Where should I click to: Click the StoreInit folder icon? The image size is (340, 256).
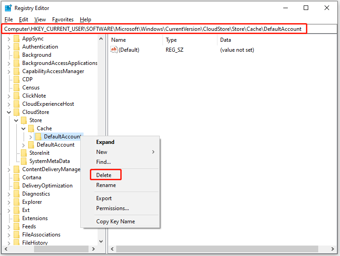point(24,153)
